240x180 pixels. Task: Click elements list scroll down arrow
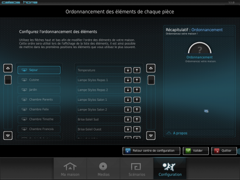pyautogui.click(x=151, y=135)
